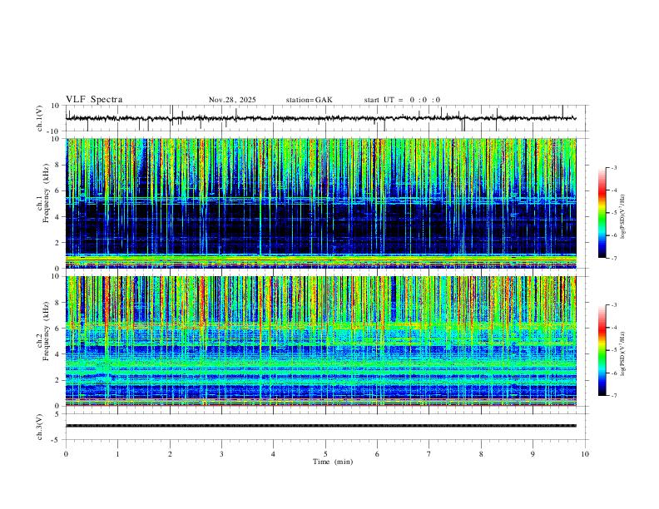Click the time axis tick label '0'
This screenshot has width=659, height=509.
click(x=66, y=454)
